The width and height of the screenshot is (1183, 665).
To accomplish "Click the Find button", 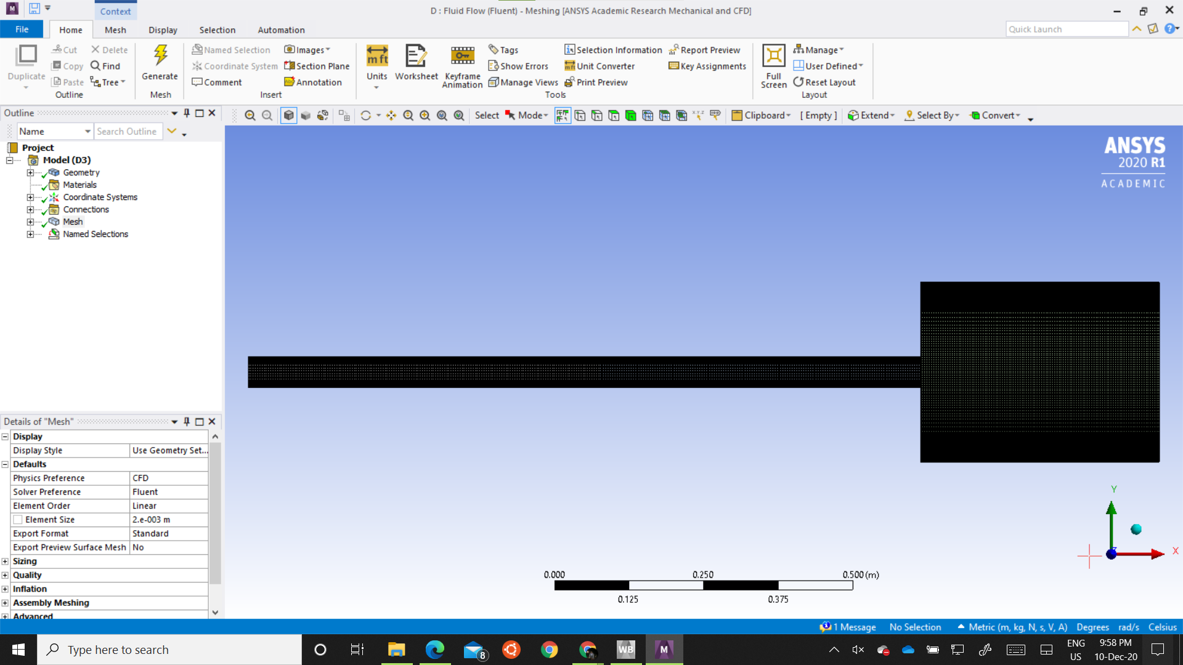I will 105,66.
